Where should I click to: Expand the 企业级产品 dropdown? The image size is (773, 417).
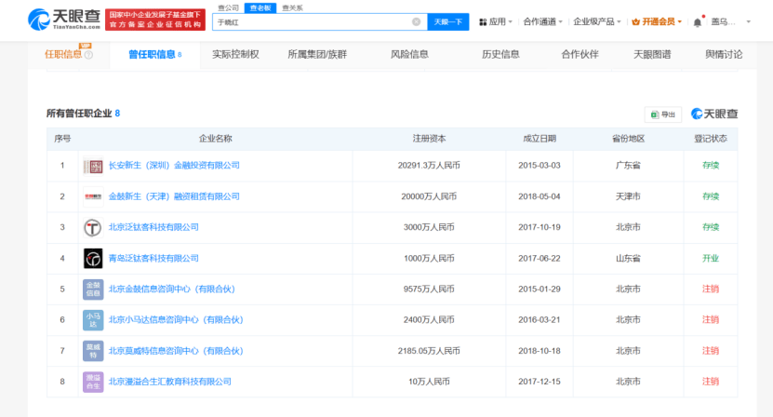(x=597, y=21)
